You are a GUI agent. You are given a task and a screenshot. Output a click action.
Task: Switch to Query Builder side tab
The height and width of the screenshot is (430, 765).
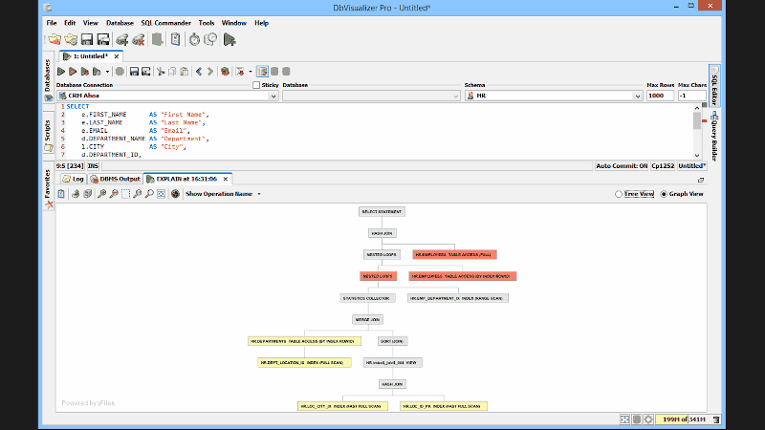tap(714, 137)
